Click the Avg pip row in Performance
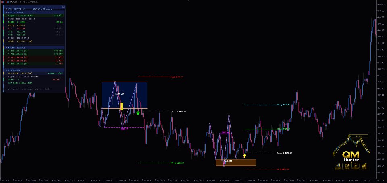 pos(34,83)
